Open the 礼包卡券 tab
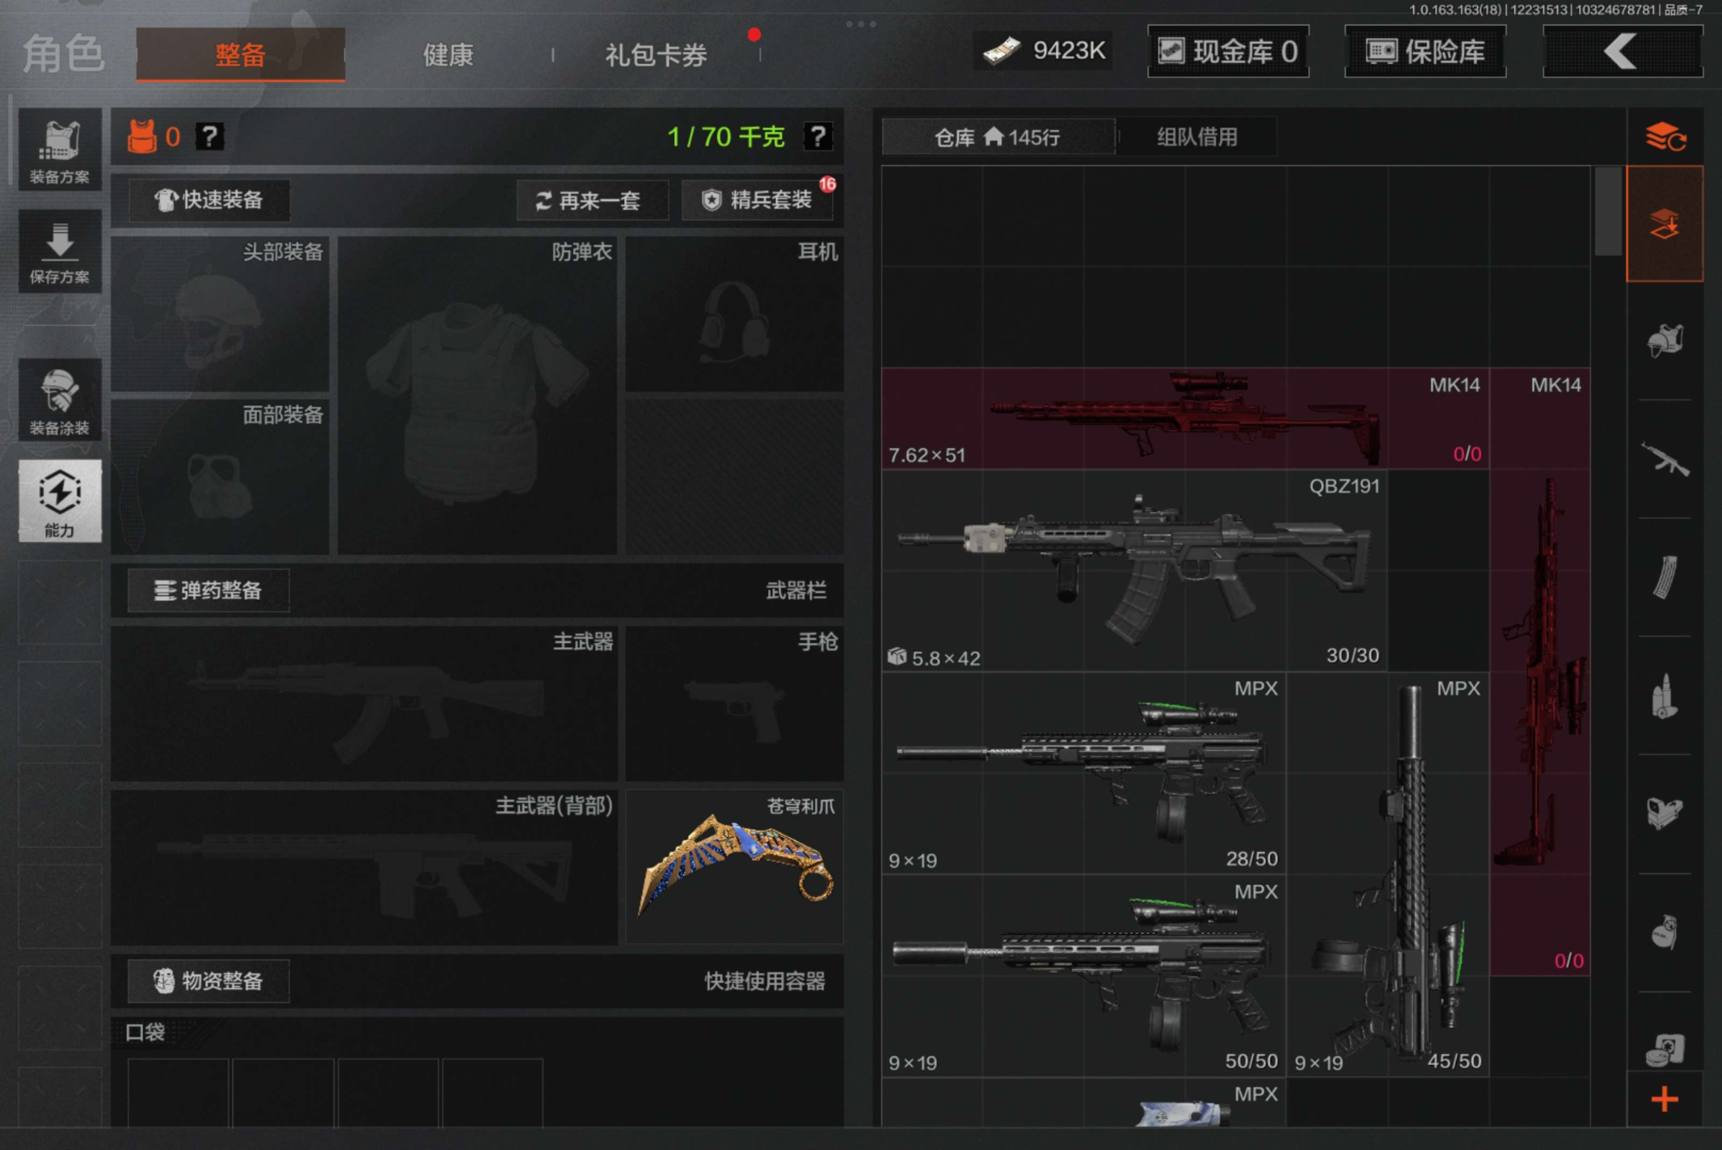Image resolution: width=1722 pixels, height=1150 pixels. (655, 54)
